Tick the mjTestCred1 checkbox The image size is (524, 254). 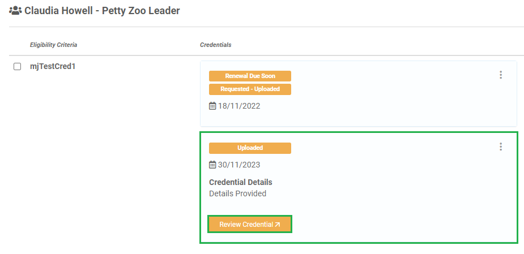coord(17,66)
